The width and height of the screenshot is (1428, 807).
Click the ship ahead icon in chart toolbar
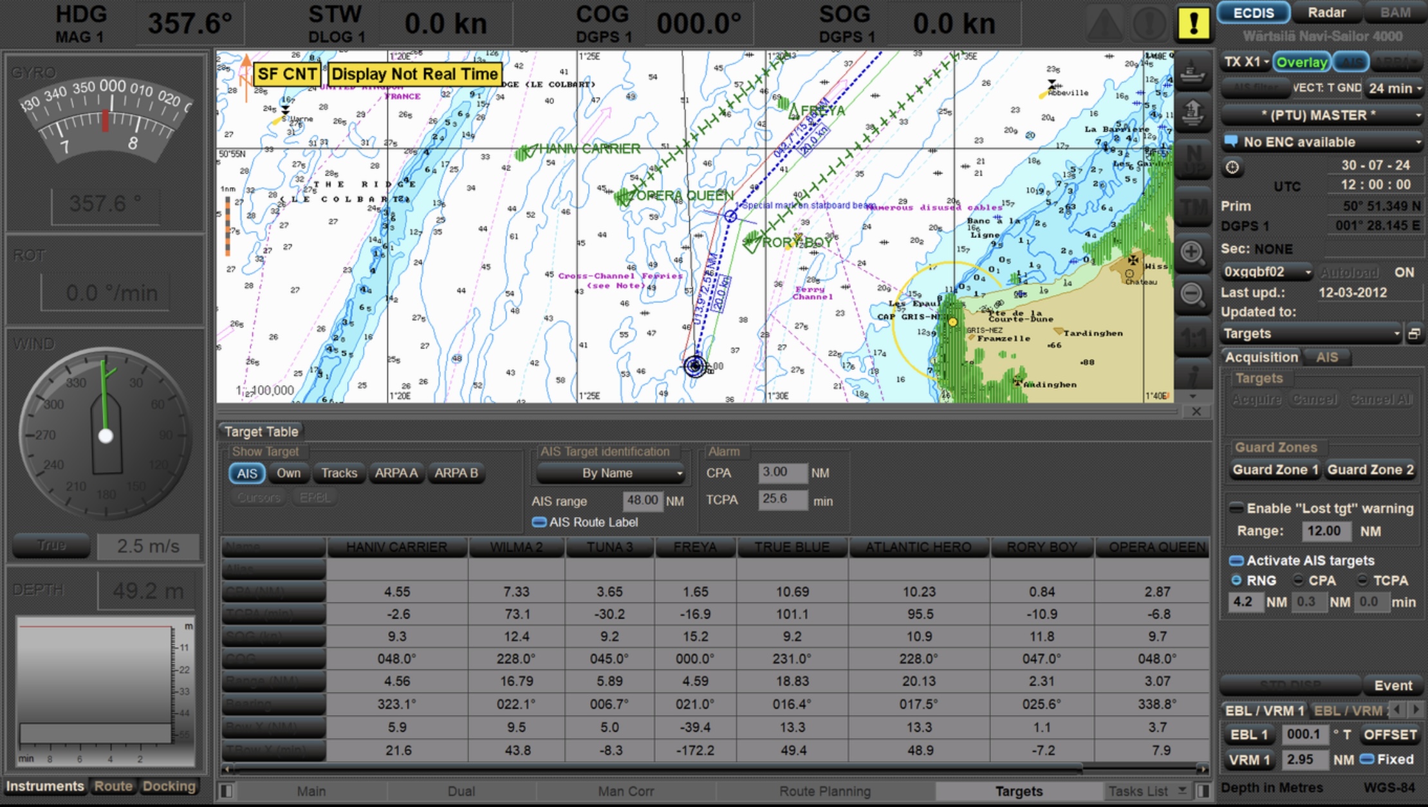point(1192,71)
